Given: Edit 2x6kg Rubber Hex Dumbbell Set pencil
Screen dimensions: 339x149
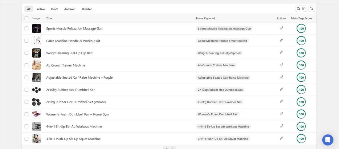Looking at the screenshot, I should (x=281, y=101).
